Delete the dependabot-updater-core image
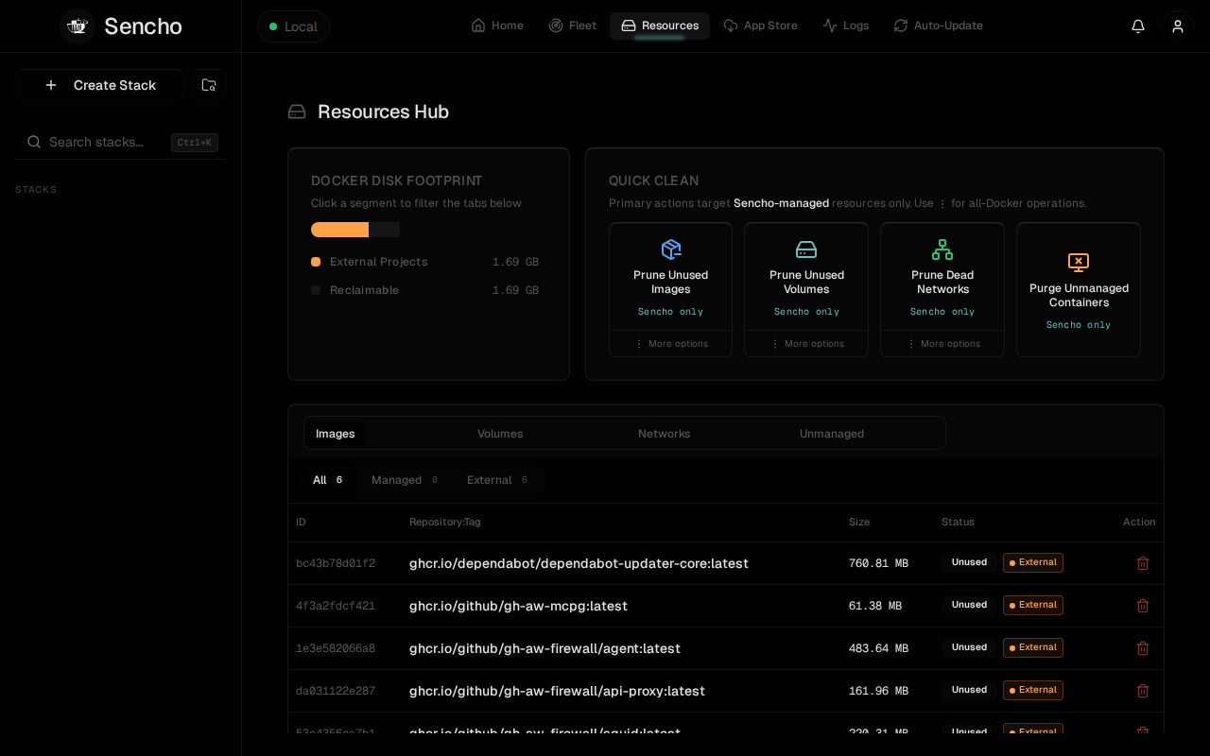The width and height of the screenshot is (1210, 756). 1143,563
